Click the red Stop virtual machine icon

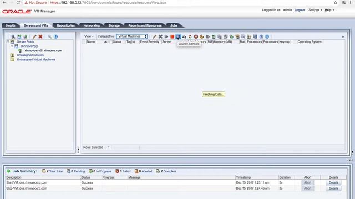click(x=173, y=36)
